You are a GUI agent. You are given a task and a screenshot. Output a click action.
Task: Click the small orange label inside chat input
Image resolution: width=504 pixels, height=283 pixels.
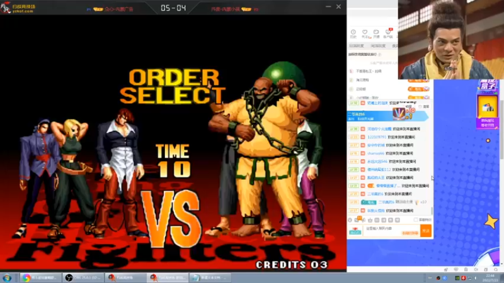pyautogui.click(x=410, y=233)
